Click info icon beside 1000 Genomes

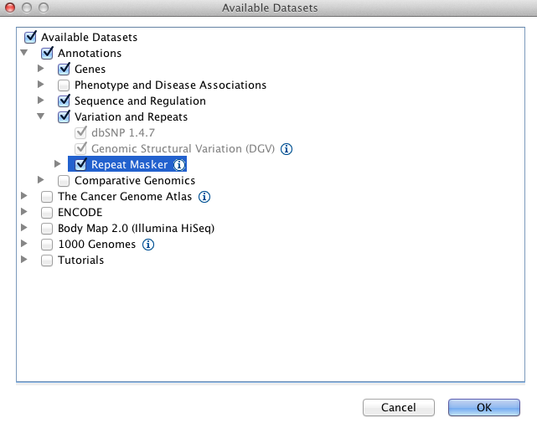(x=148, y=245)
